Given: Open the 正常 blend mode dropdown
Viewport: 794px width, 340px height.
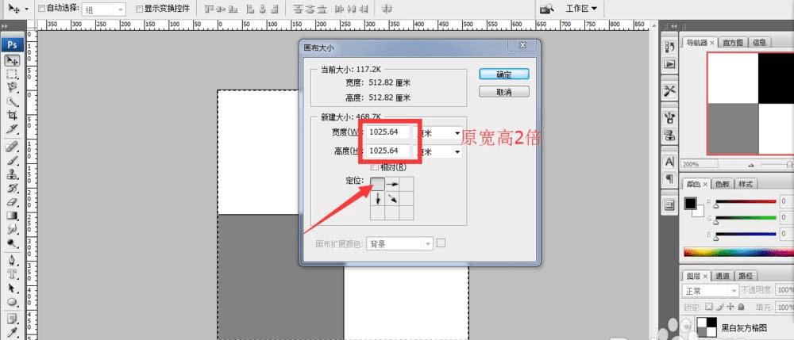Looking at the screenshot, I should 710,291.
